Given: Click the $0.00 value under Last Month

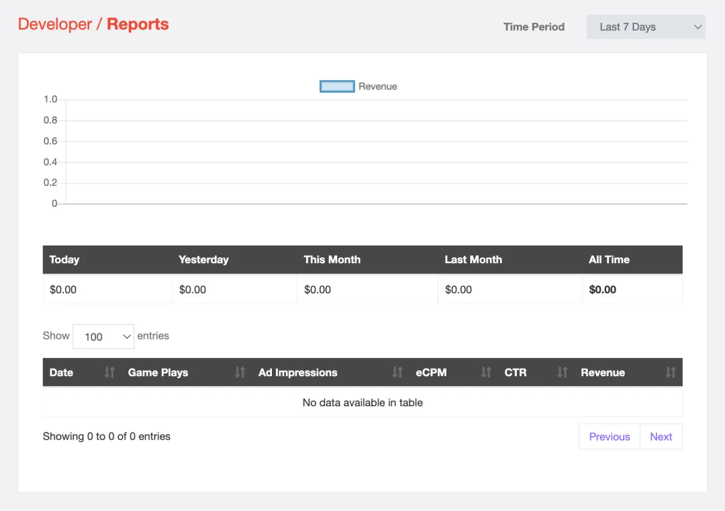Looking at the screenshot, I should pos(458,289).
